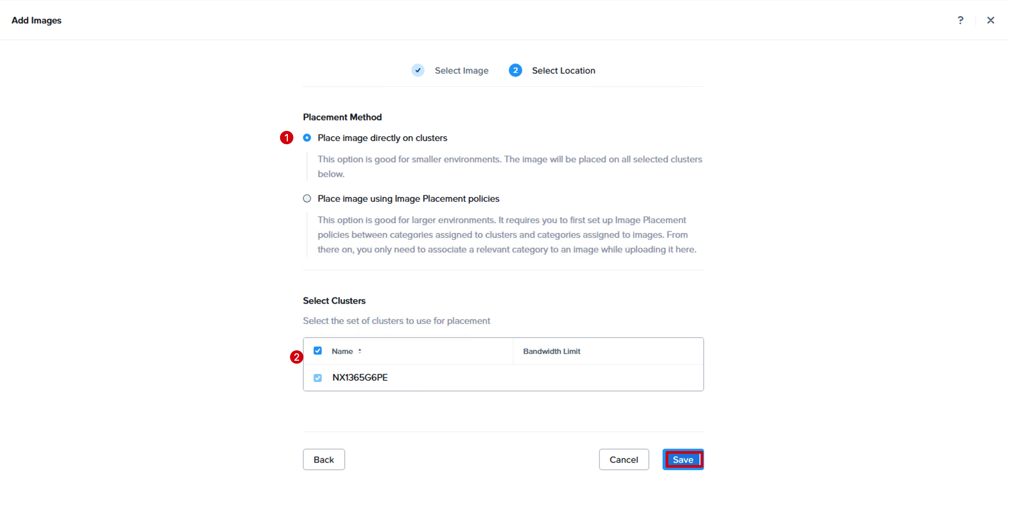Uncheck the NX1365G6PE cluster checkbox
Viewport: 1009px width, 521px height.
tap(318, 378)
